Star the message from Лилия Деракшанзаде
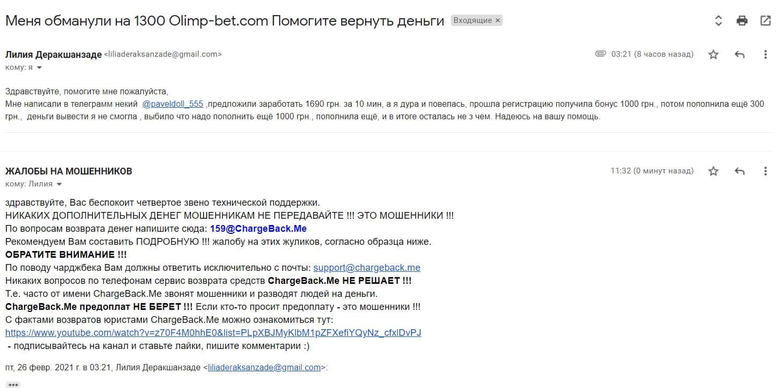The width and height of the screenshot is (781, 388). [713, 54]
